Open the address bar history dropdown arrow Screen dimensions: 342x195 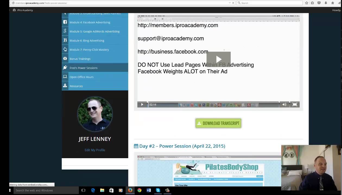point(230,3)
